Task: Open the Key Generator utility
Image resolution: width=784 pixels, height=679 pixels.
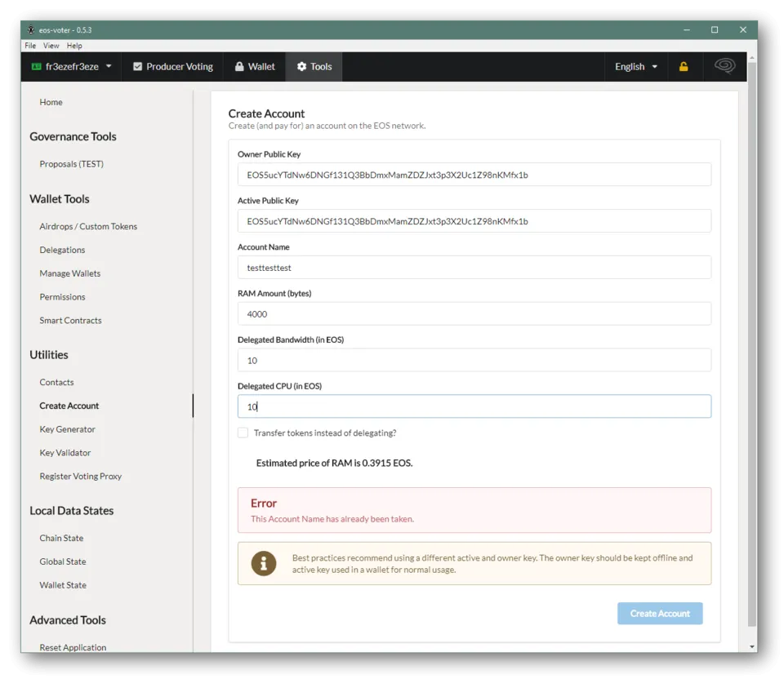Action: [67, 429]
